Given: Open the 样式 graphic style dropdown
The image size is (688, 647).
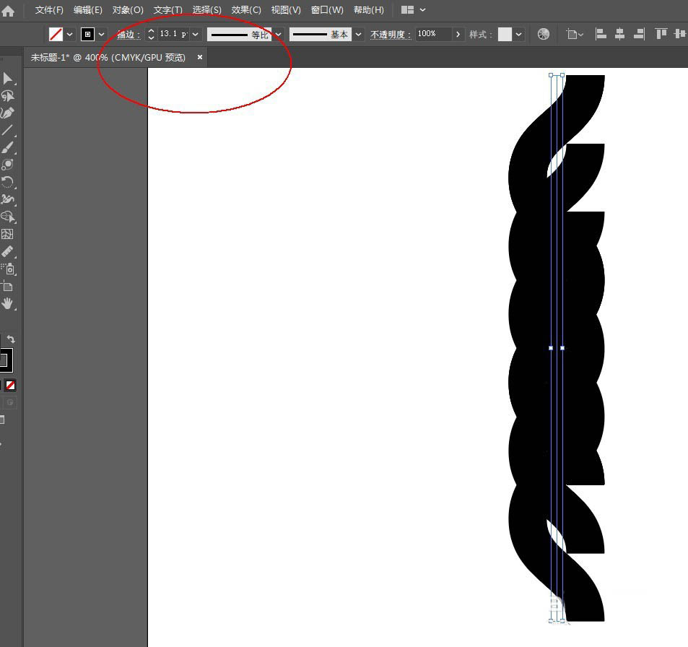Looking at the screenshot, I should coord(518,34).
